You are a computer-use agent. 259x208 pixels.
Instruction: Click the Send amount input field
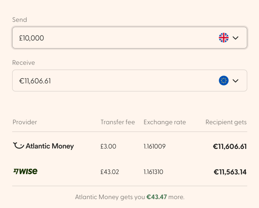[x=78, y=37]
